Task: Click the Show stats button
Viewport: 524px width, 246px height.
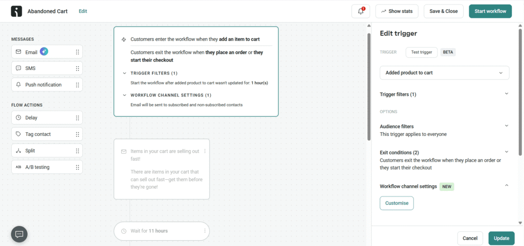Action: click(x=397, y=11)
